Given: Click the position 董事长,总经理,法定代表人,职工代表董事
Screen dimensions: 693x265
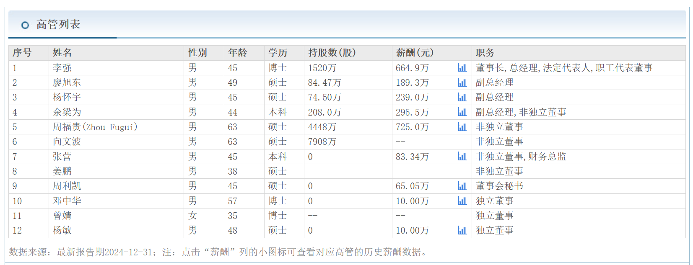Looking at the screenshot, I should 564,68.
